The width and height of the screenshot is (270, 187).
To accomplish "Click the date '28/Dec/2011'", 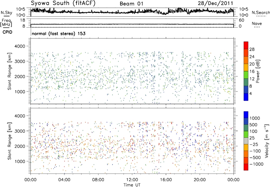I will (x=215, y=3).
